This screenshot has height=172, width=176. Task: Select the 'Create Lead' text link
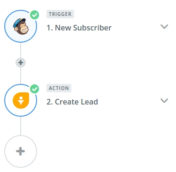coord(77,102)
